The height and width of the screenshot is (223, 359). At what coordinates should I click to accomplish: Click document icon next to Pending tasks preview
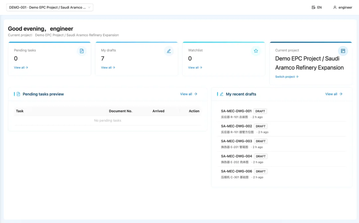[18, 94]
